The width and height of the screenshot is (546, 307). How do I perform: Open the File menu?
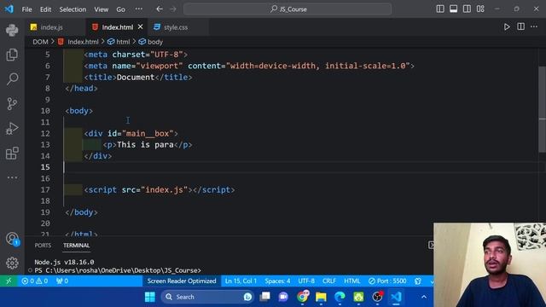[26, 9]
